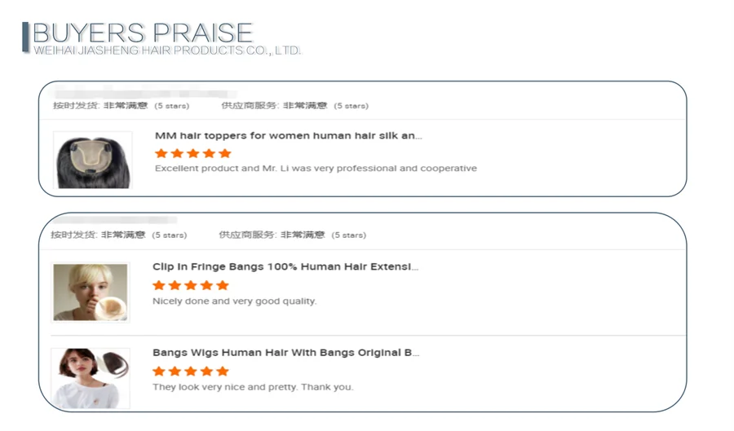Click the five-star rating under MM hair toppers
The image size is (734, 431).
(x=193, y=153)
